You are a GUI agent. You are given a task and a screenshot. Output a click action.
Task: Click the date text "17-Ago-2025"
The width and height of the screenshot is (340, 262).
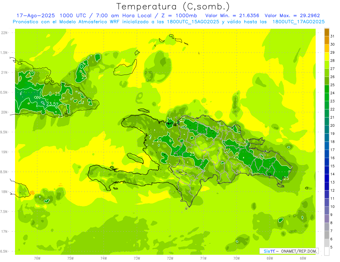(x=35, y=16)
